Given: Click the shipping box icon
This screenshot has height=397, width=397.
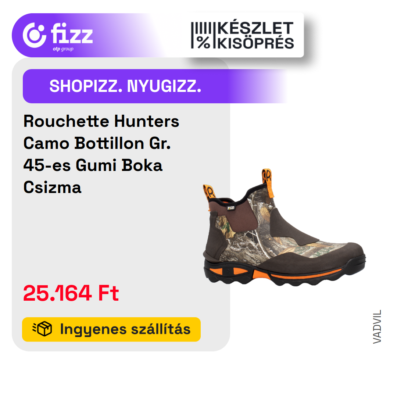Looking at the screenshot, I should [42, 329].
